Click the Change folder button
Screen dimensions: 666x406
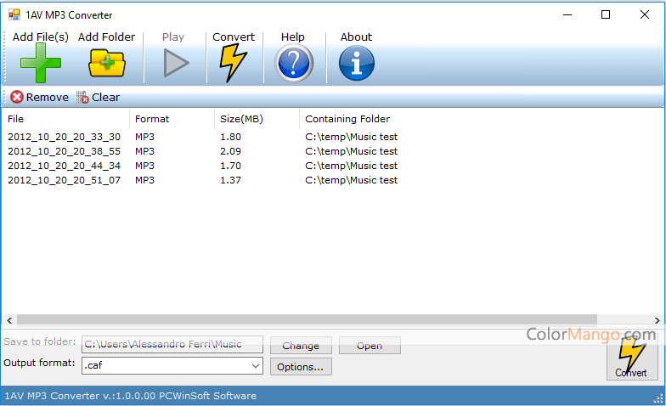[301, 346]
